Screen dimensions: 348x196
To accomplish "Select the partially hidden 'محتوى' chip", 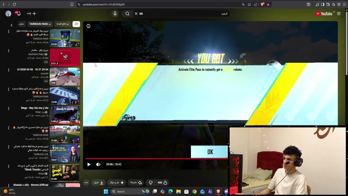I will [x=21, y=24].
